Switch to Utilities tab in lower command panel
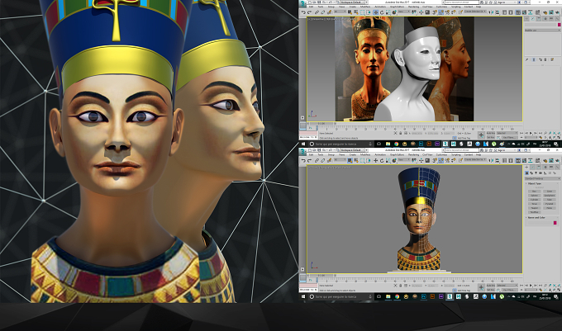 (557, 167)
